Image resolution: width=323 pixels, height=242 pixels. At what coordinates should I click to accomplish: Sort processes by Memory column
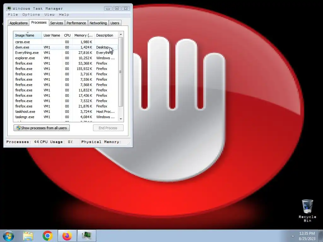tap(83, 35)
